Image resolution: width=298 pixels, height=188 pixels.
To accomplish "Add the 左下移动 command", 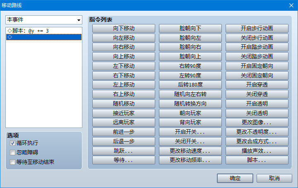I will pyautogui.click(x=124, y=66).
